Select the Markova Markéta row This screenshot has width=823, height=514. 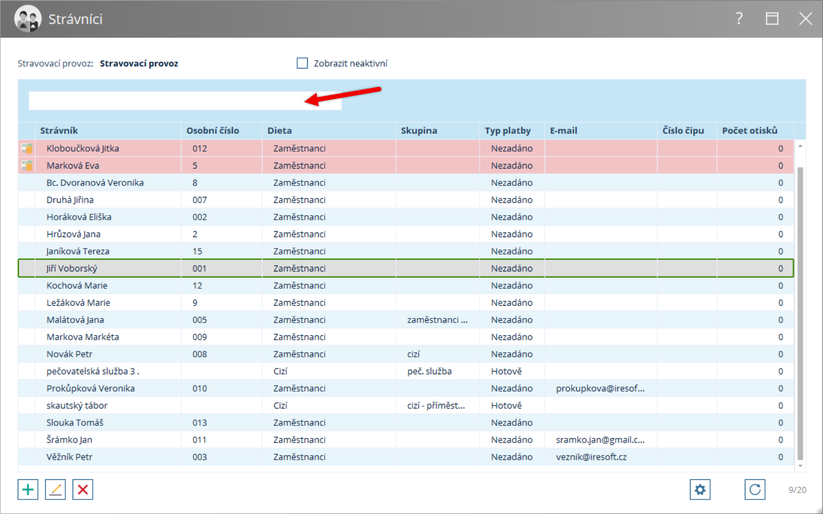[406, 337]
